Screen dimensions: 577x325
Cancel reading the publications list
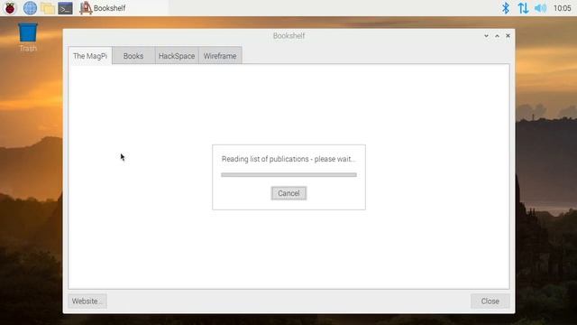pos(288,193)
